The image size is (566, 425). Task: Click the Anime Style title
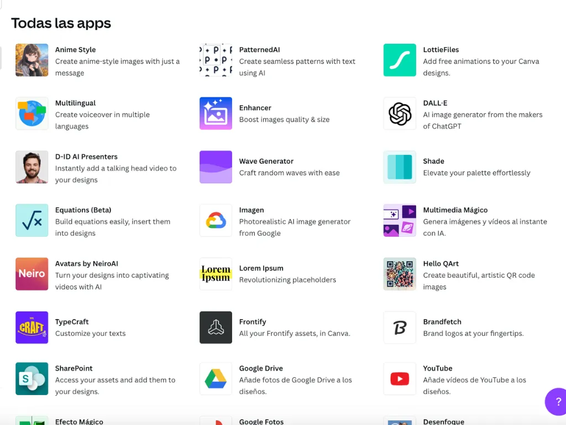(75, 49)
